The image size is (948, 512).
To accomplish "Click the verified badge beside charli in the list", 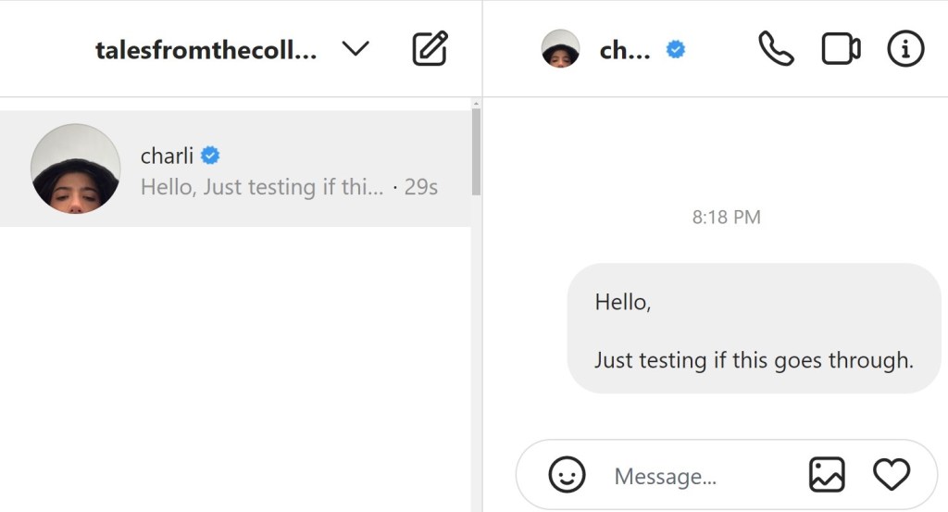I will click(x=210, y=156).
